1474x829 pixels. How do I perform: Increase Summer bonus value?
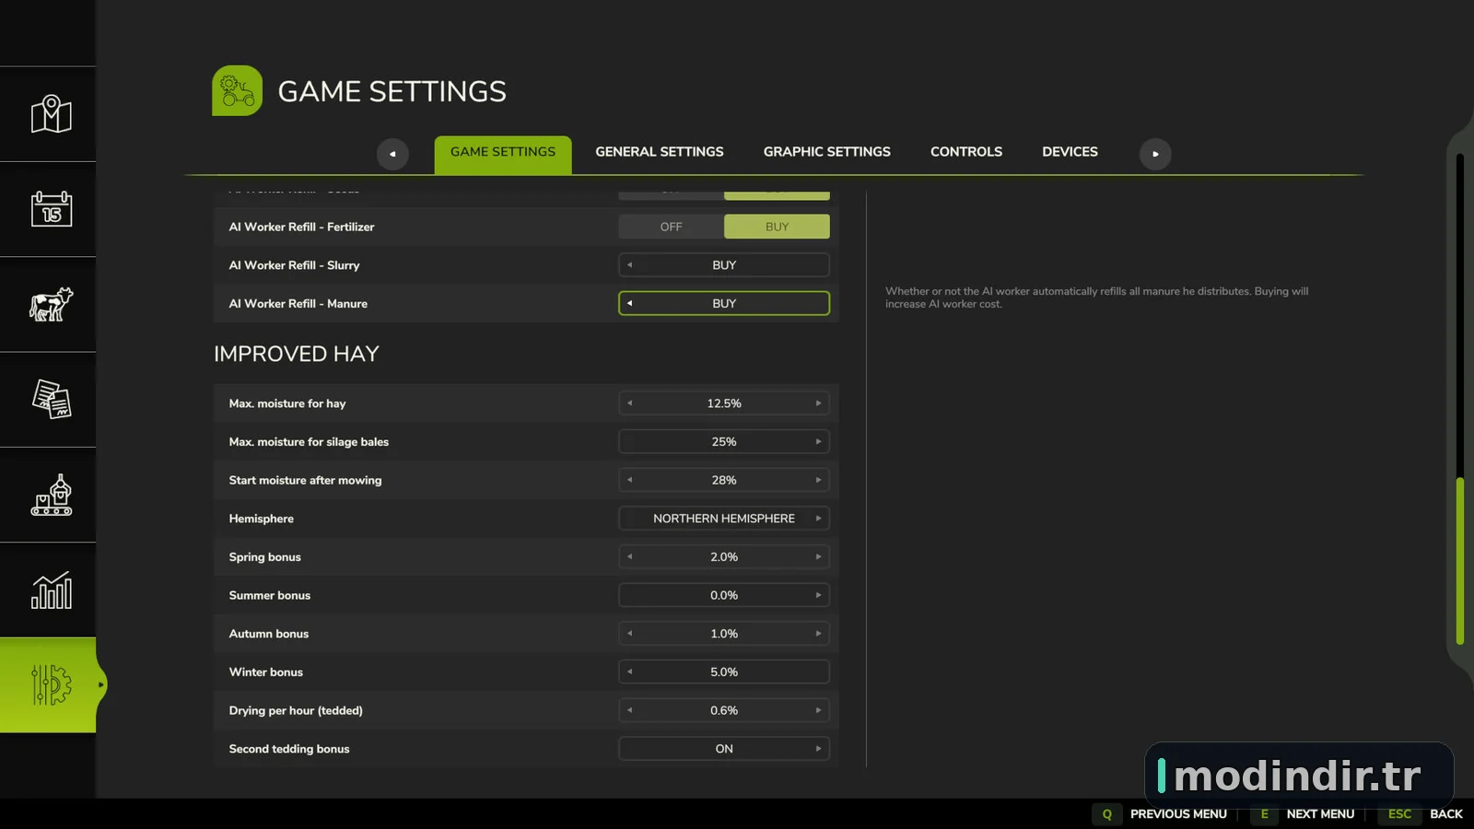pyautogui.click(x=818, y=595)
